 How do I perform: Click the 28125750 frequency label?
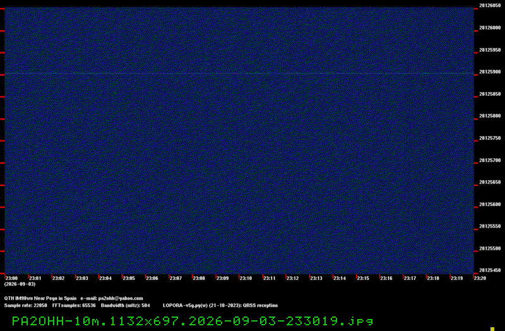click(x=490, y=138)
